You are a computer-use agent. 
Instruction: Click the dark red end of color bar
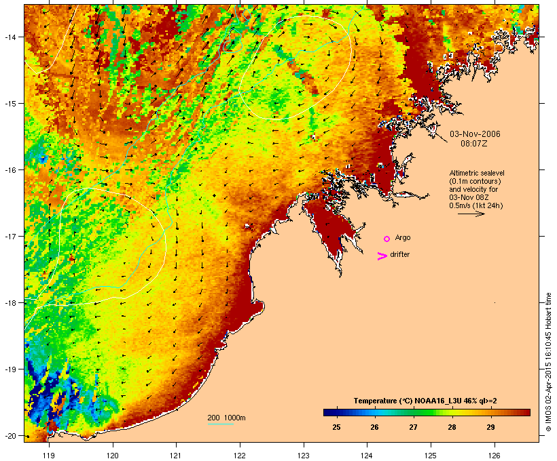[x=526, y=412]
